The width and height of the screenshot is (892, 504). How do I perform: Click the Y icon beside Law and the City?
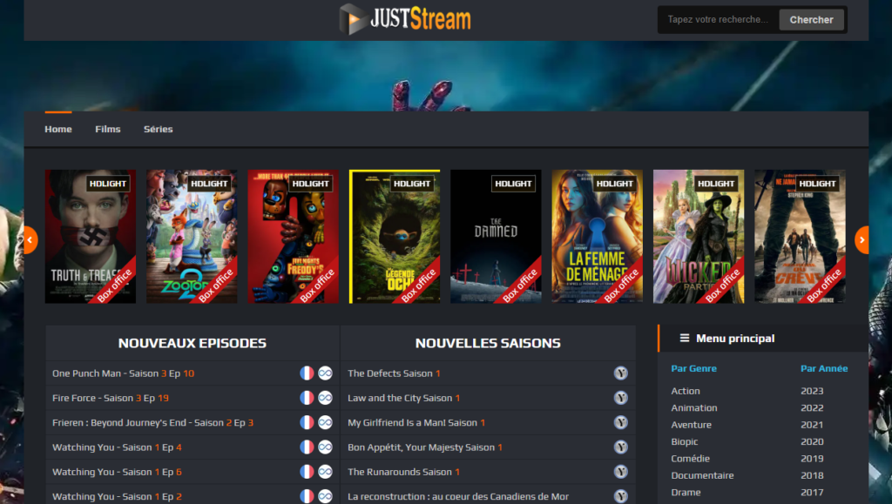click(x=621, y=398)
